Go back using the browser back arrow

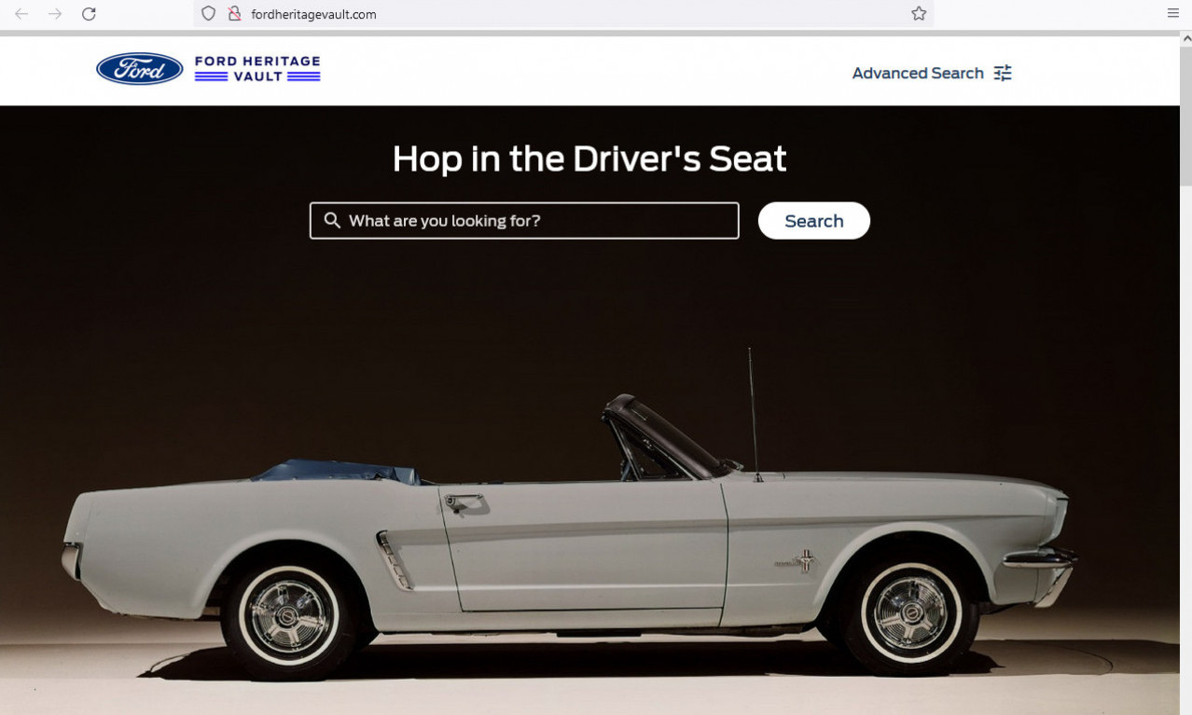[x=21, y=14]
